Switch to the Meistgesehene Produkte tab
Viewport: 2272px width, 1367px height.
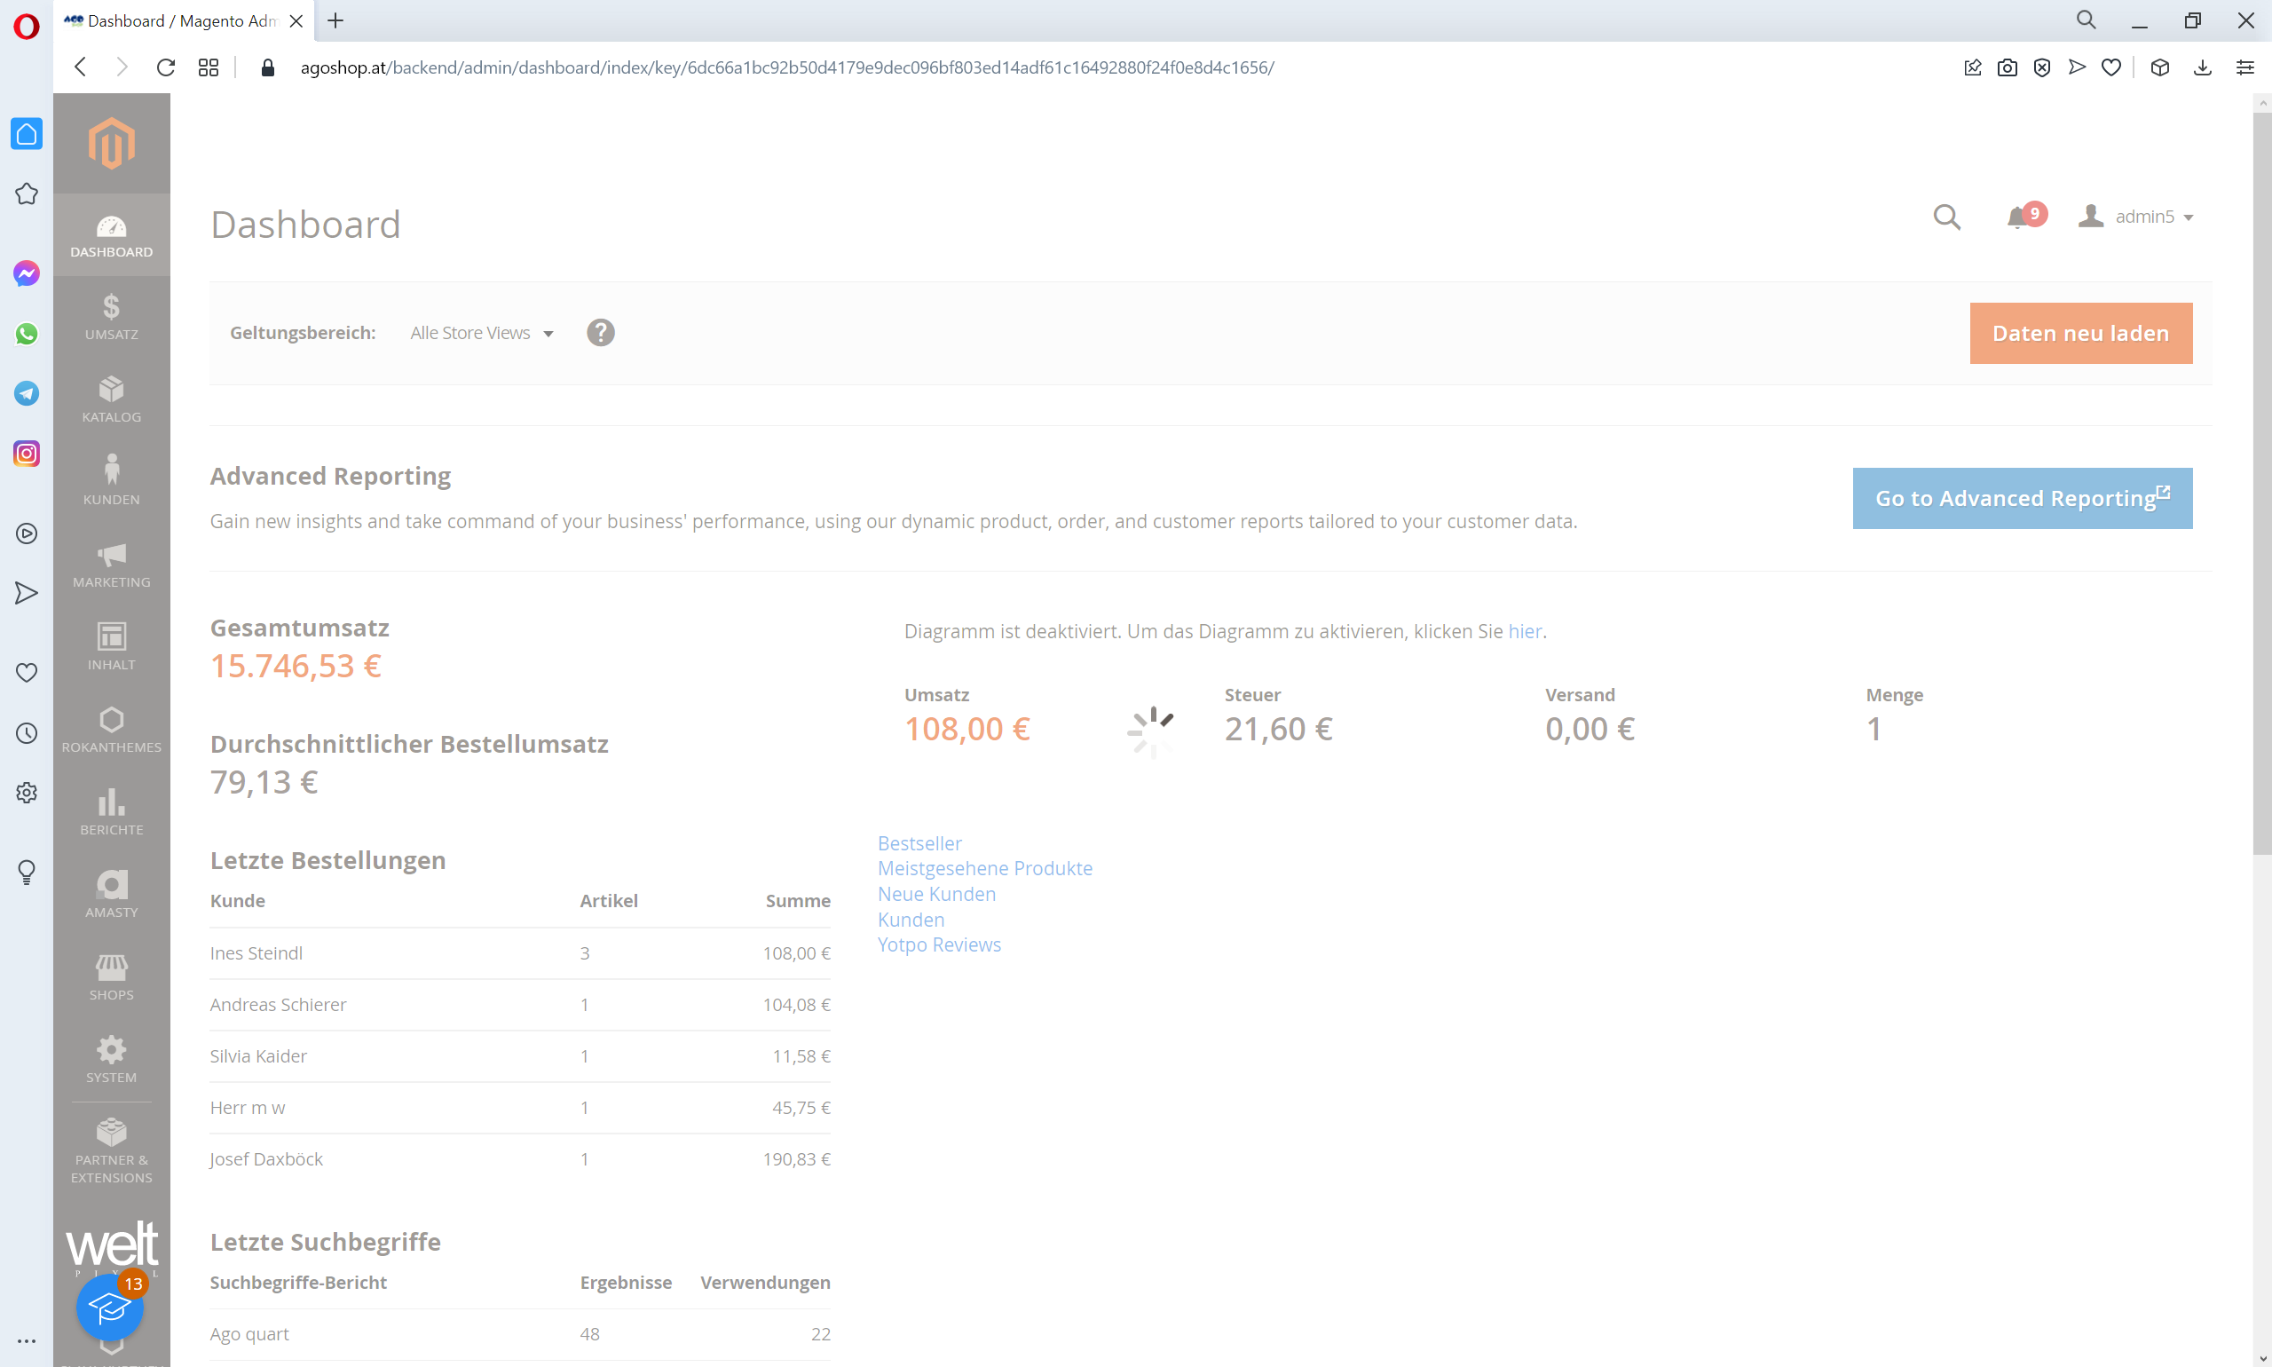tap(984, 868)
